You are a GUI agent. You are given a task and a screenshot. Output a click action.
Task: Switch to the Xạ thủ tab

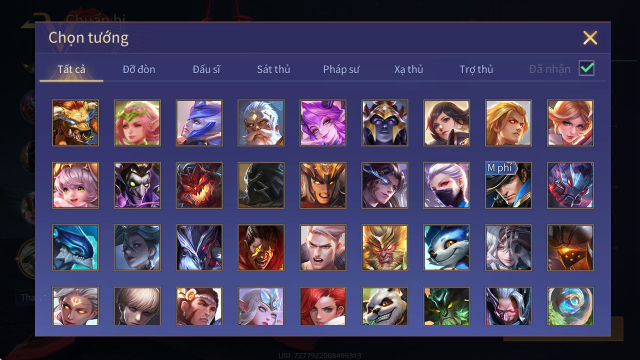[408, 69]
